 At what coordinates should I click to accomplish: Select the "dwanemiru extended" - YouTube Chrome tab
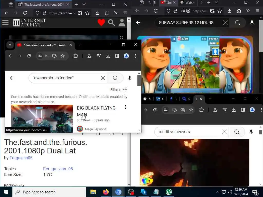pos(45,45)
